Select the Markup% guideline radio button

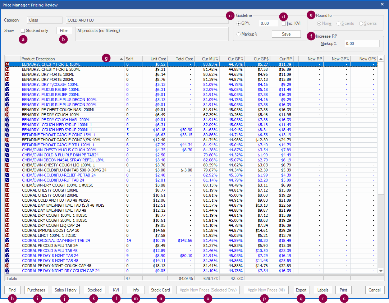click(x=238, y=34)
